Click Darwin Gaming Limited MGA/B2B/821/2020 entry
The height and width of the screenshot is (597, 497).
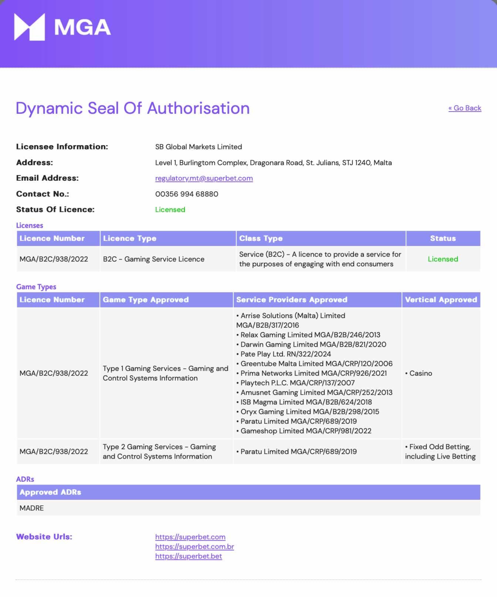point(311,344)
